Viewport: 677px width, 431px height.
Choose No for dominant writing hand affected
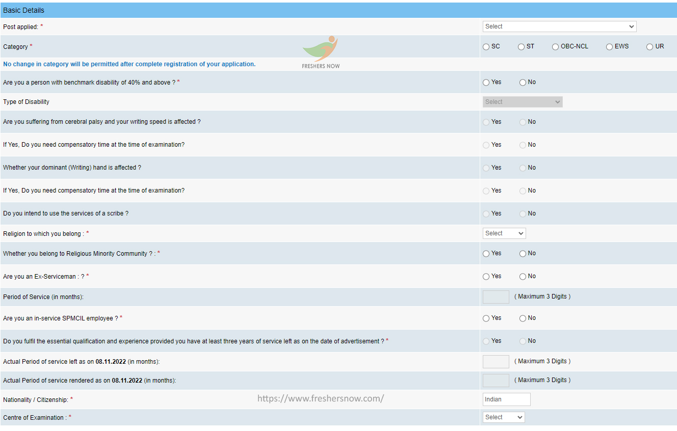[523, 168]
